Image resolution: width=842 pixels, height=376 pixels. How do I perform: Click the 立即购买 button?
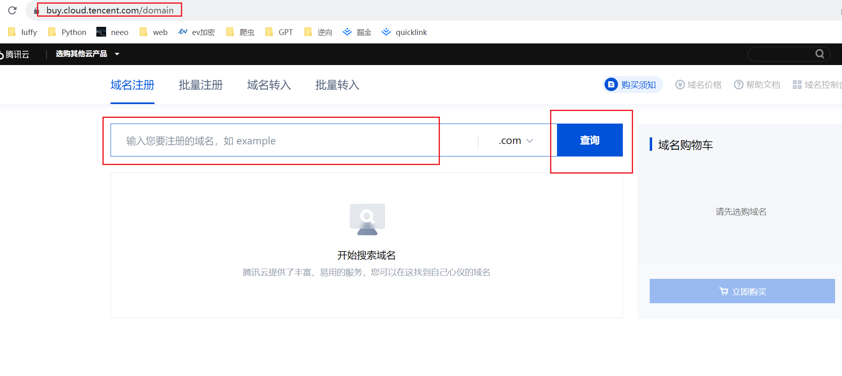click(x=742, y=291)
